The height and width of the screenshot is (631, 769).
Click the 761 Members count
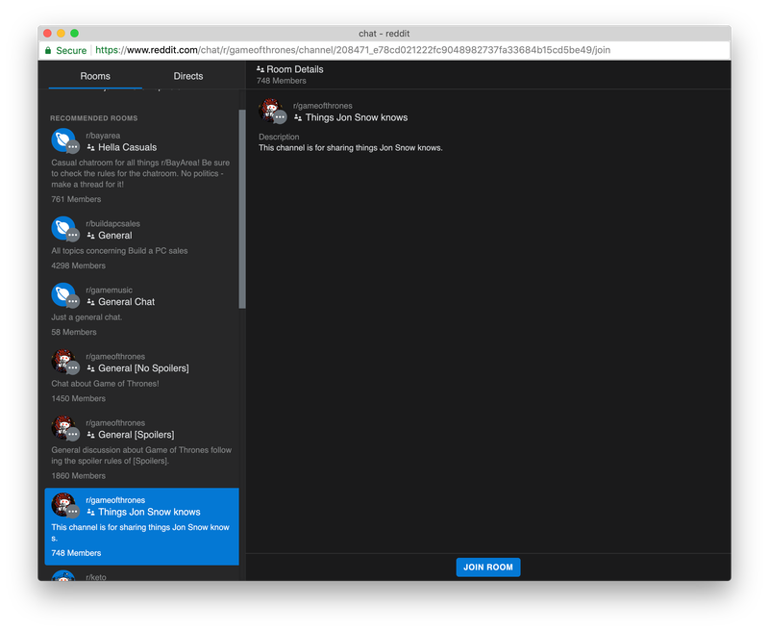pos(76,199)
